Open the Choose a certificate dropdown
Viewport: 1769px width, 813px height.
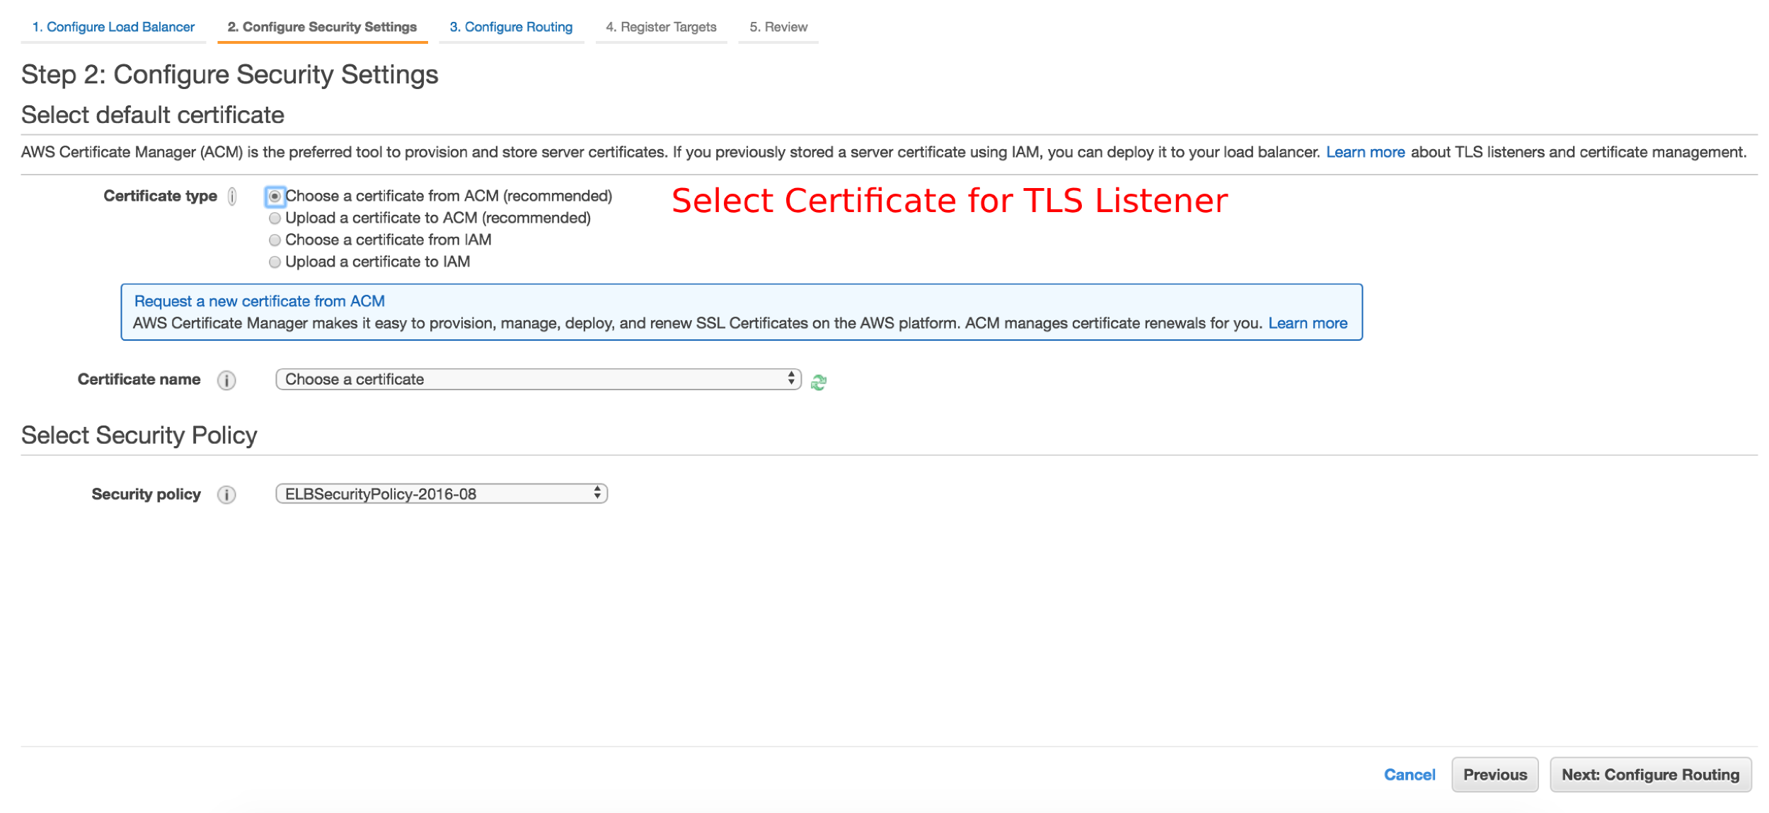pyautogui.click(x=538, y=380)
